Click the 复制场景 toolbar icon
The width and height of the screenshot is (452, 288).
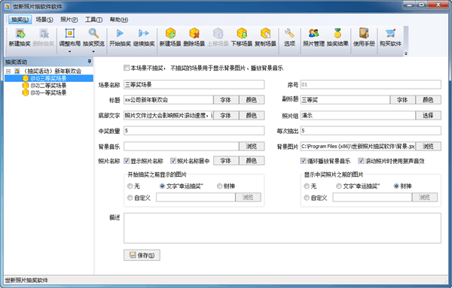pyautogui.click(x=265, y=38)
